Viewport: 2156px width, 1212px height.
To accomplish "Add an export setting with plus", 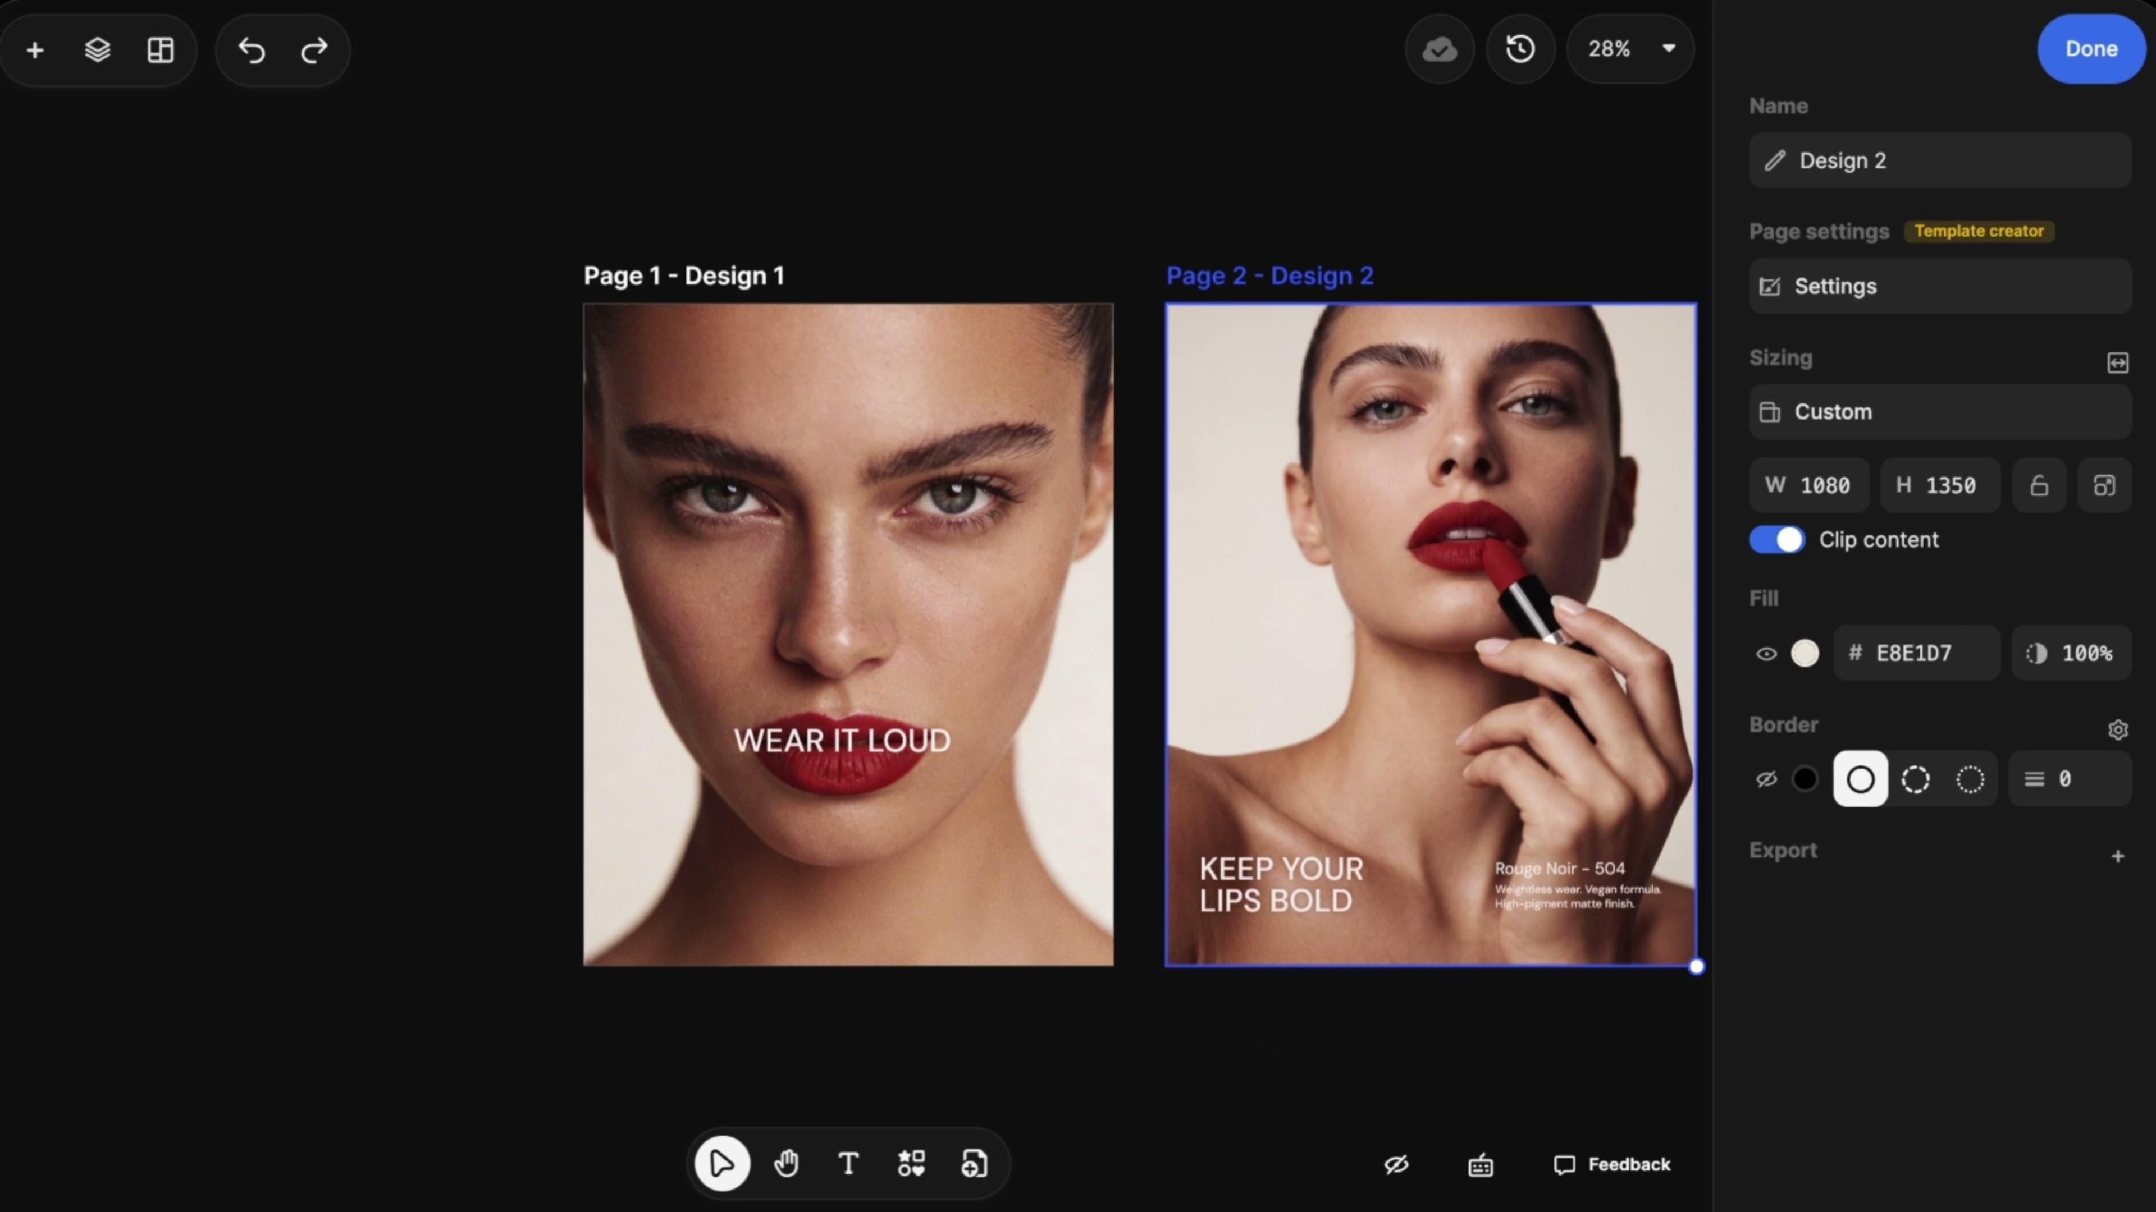I will (x=2117, y=856).
